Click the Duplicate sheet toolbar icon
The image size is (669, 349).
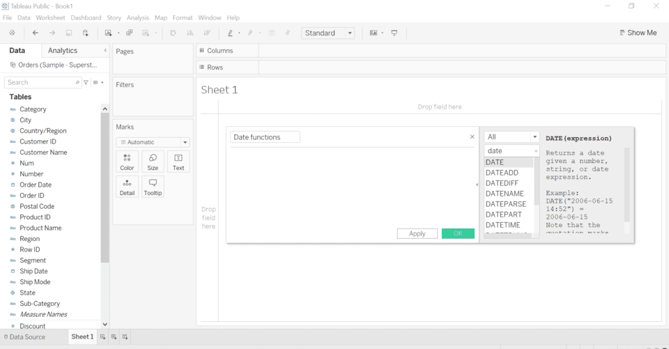pyautogui.click(x=130, y=33)
